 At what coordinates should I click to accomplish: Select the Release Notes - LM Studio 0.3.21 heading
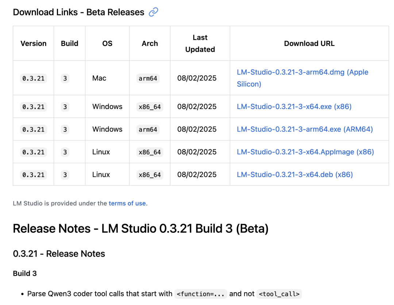[x=141, y=228]
